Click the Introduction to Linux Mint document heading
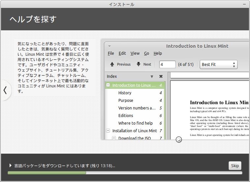 [x=219, y=103]
